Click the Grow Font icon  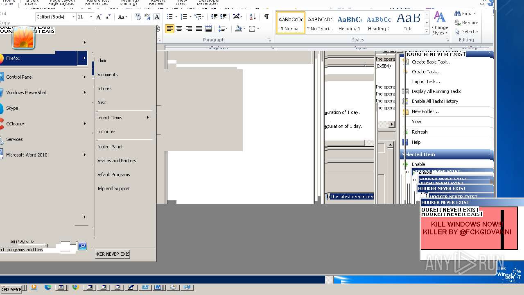tap(99, 17)
